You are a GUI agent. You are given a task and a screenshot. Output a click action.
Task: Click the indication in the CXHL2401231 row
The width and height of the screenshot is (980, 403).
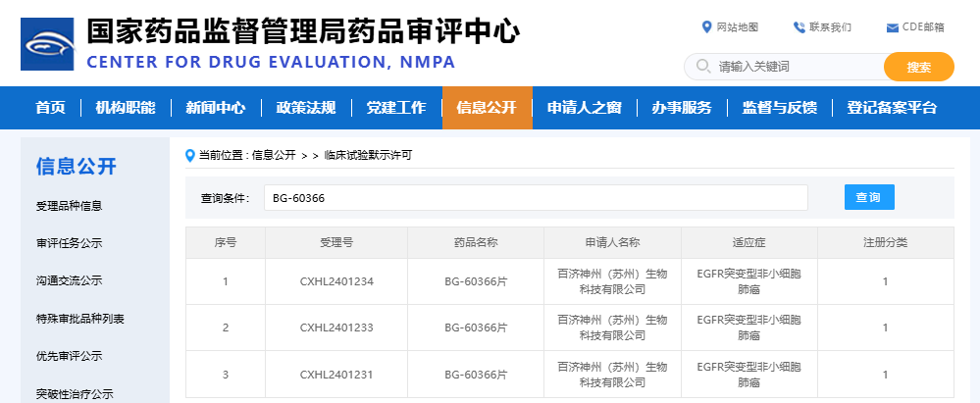pos(749,375)
